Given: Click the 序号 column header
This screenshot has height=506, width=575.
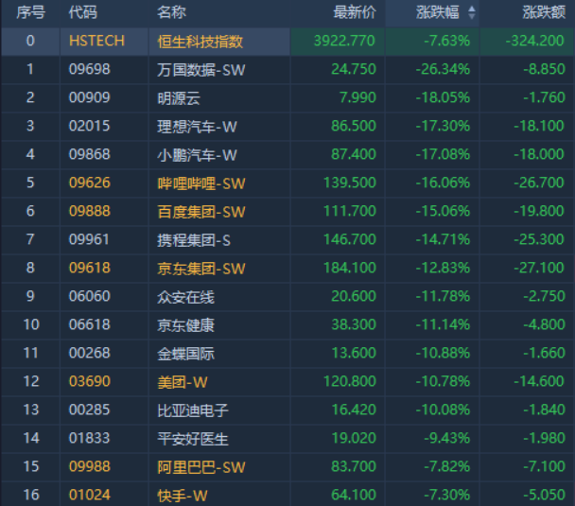Looking at the screenshot, I should pos(31,12).
